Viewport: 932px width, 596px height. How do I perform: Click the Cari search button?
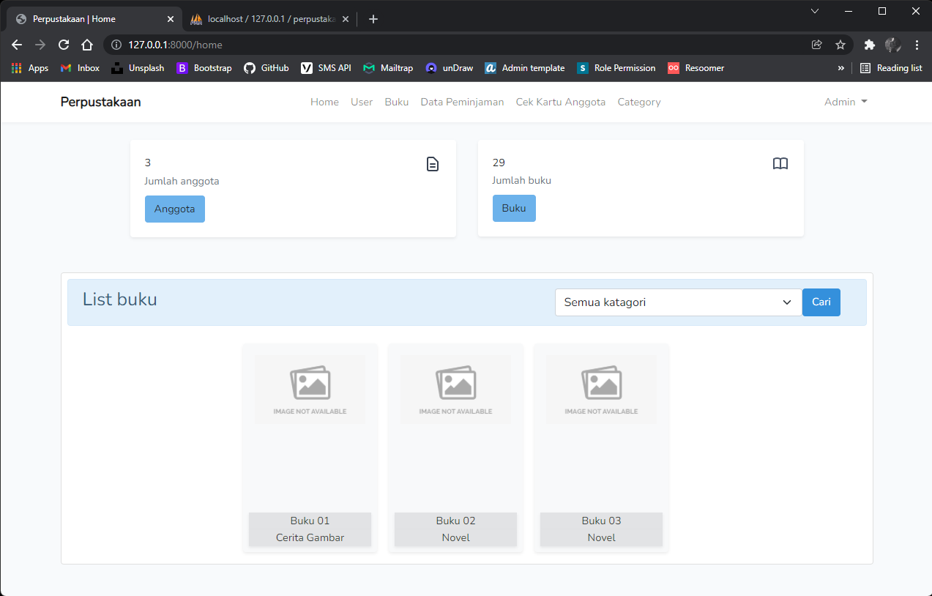(x=820, y=302)
